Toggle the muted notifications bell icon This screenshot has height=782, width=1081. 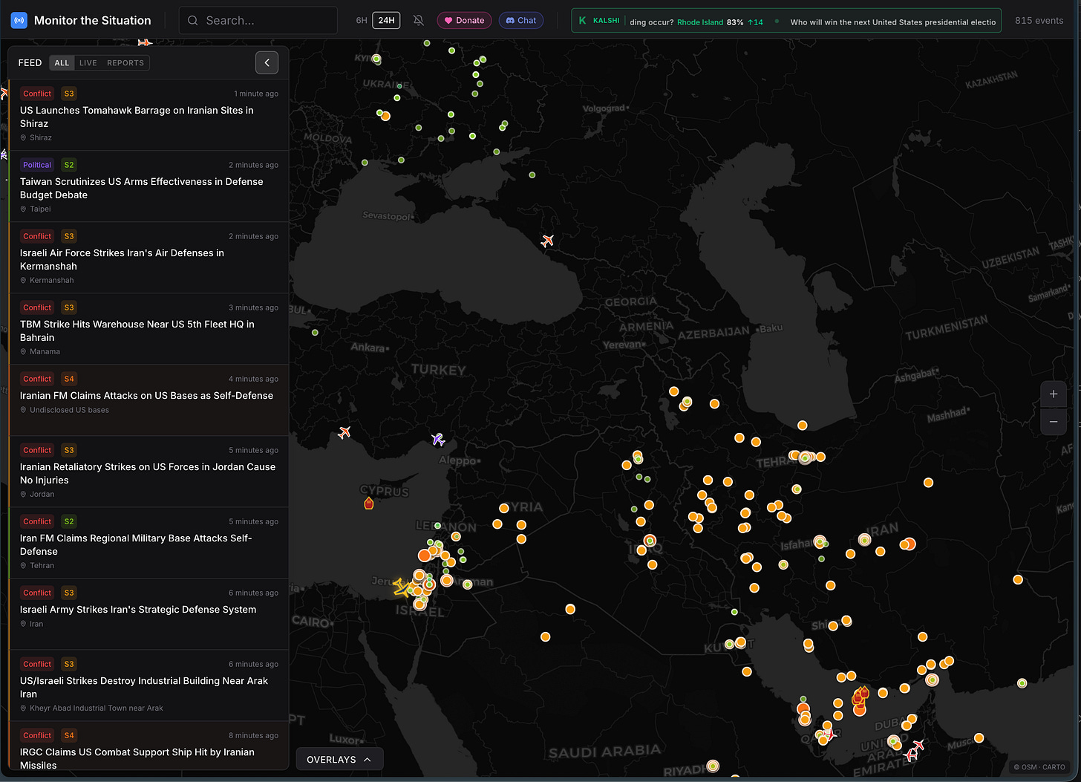pyautogui.click(x=419, y=21)
